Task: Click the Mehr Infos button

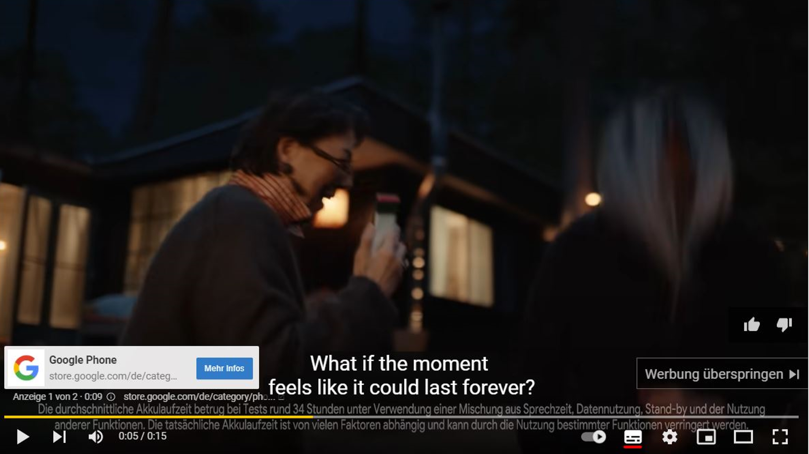Action: [x=224, y=368]
